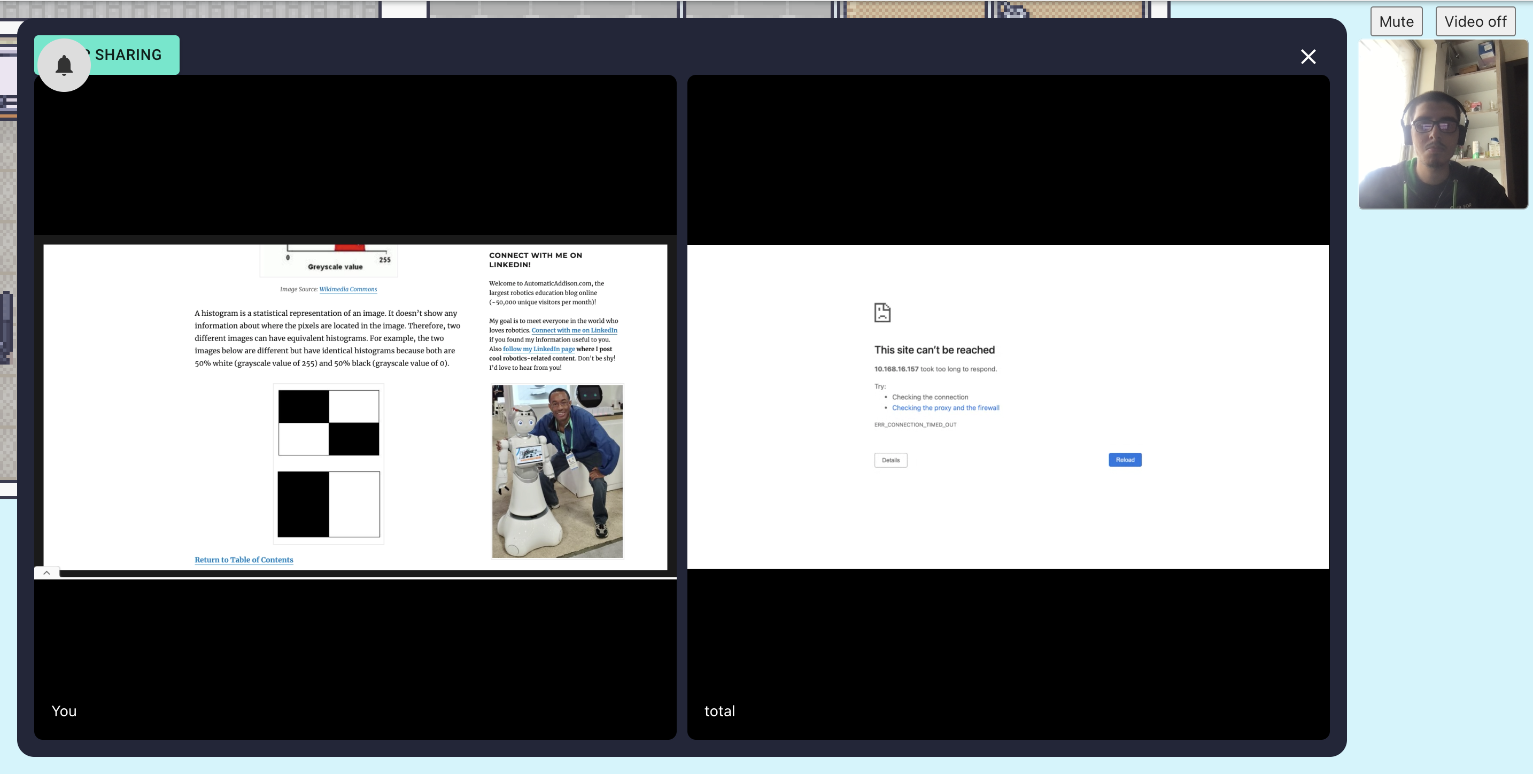
Task: Open the Wikimedia Commons link
Action: coord(348,290)
